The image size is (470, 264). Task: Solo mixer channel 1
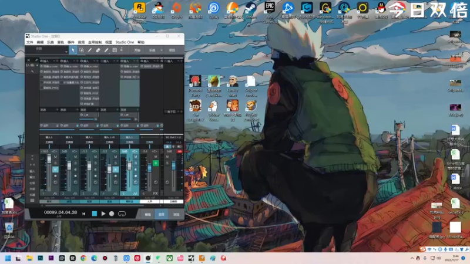pos(55,163)
